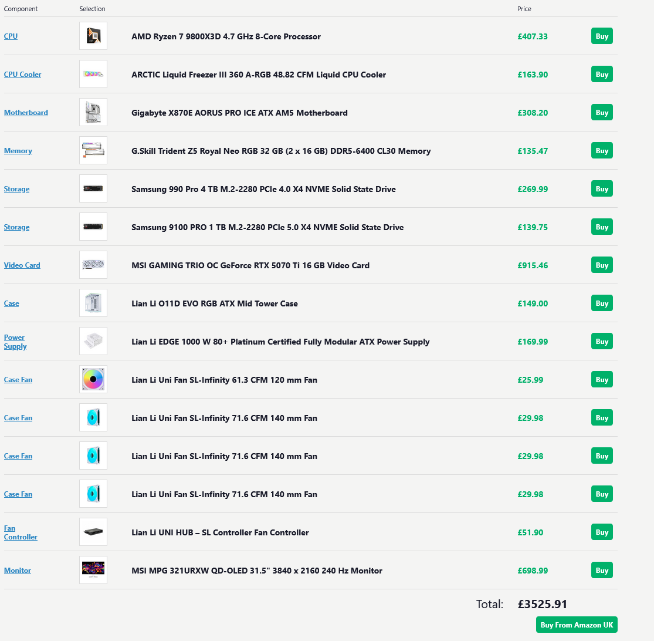Open the Monitor component link

point(18,571)
